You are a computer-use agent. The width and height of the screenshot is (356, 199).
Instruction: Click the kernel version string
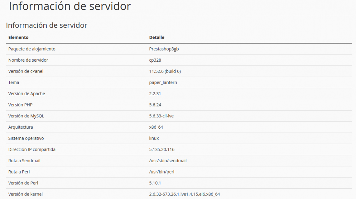[x=184, y=194]
